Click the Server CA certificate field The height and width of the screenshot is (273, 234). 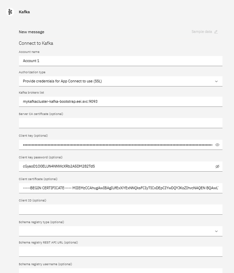click(121, 123)
